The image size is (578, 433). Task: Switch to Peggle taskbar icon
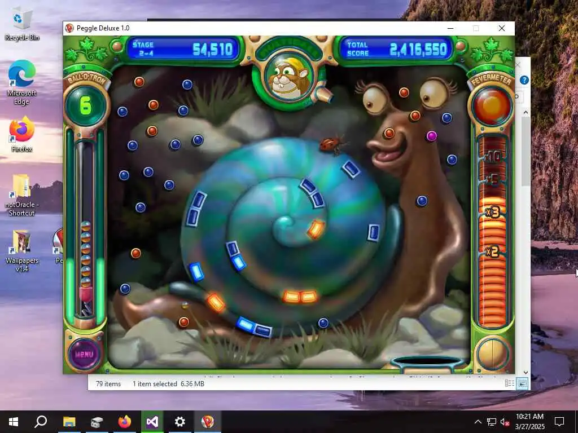pyautogui.click(x=208, y=422)
